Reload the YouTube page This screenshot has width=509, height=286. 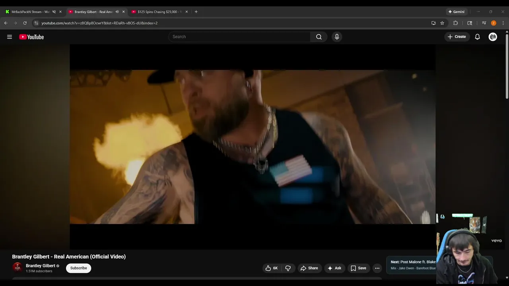(x=25, y=23)
